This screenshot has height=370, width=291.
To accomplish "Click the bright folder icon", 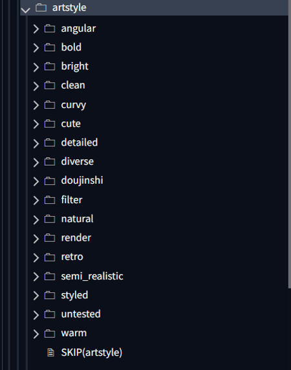I will click(50, 67).
